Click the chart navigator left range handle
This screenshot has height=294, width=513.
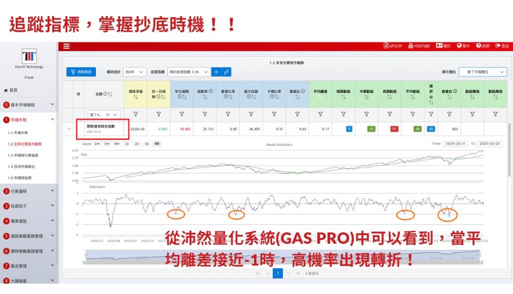point(86,255)
